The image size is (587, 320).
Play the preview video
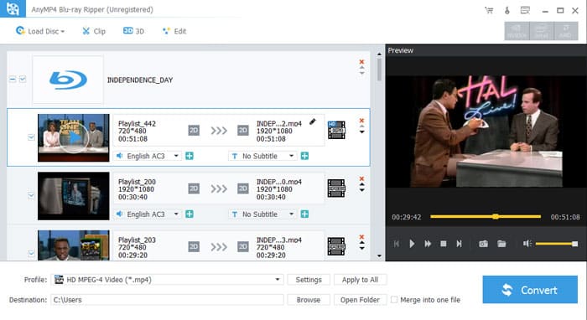tap(412, 244)
